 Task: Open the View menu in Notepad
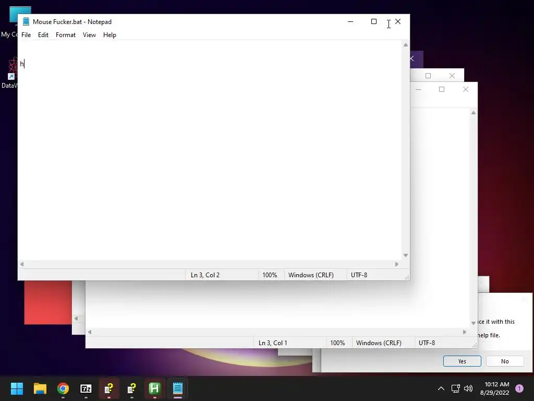(89, 35)
